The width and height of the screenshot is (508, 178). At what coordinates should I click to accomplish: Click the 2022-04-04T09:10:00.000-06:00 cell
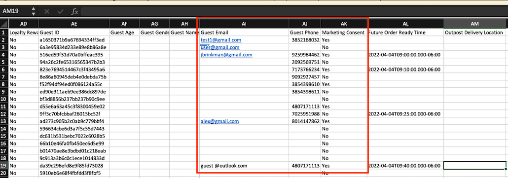pyautogui.click(x=405, y=70)
